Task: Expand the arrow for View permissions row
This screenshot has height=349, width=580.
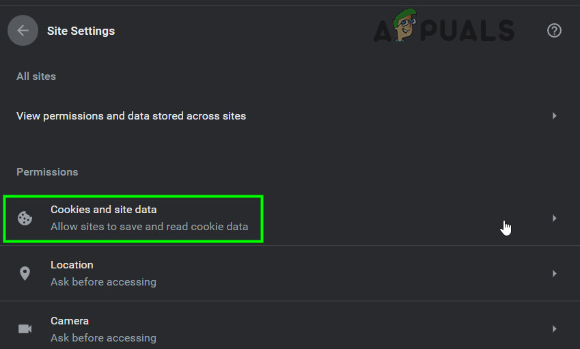Action: (554, 116)
